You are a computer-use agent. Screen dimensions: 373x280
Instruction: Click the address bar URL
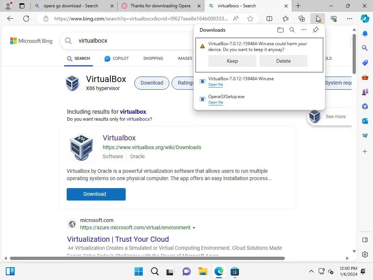pyautogui.click(x=141, y=19)
